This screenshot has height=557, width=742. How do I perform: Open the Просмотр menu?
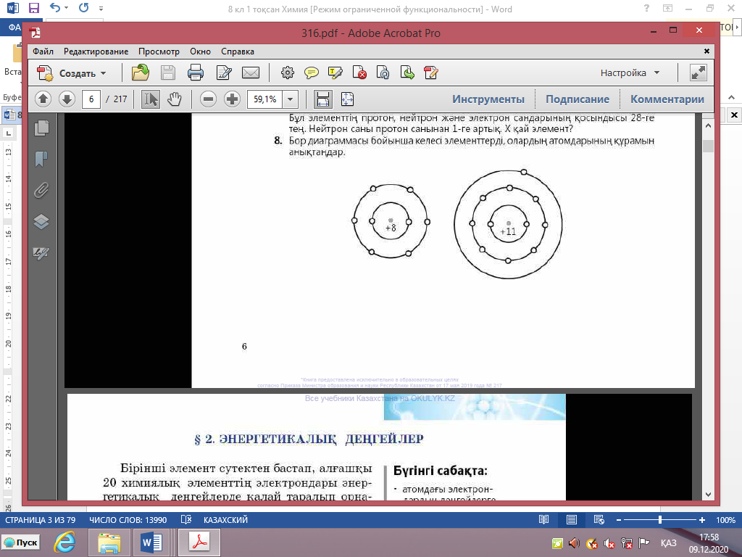(159, 51)
